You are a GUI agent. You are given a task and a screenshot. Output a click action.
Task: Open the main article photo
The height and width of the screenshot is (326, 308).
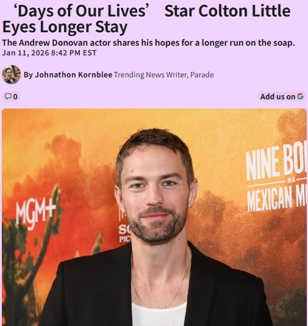(154, 217)
